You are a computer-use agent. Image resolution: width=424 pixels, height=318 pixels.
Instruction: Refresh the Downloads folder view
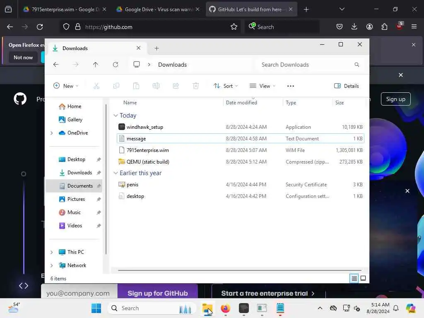116,65
